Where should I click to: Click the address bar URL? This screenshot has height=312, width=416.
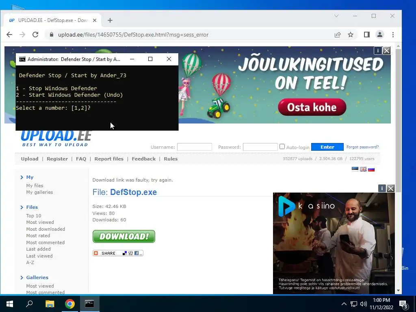(x=133, y=35)
